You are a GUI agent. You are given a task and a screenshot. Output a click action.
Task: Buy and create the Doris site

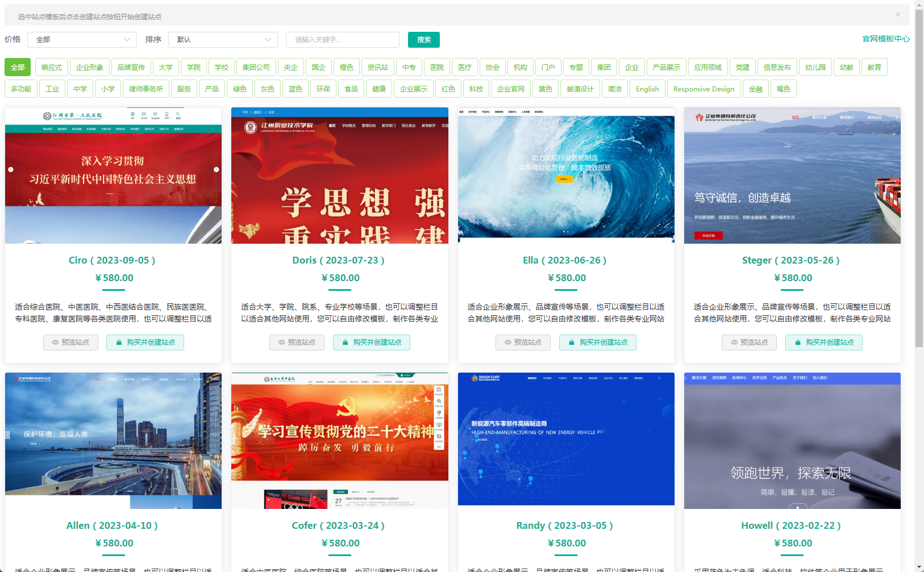tap(371, 343)
